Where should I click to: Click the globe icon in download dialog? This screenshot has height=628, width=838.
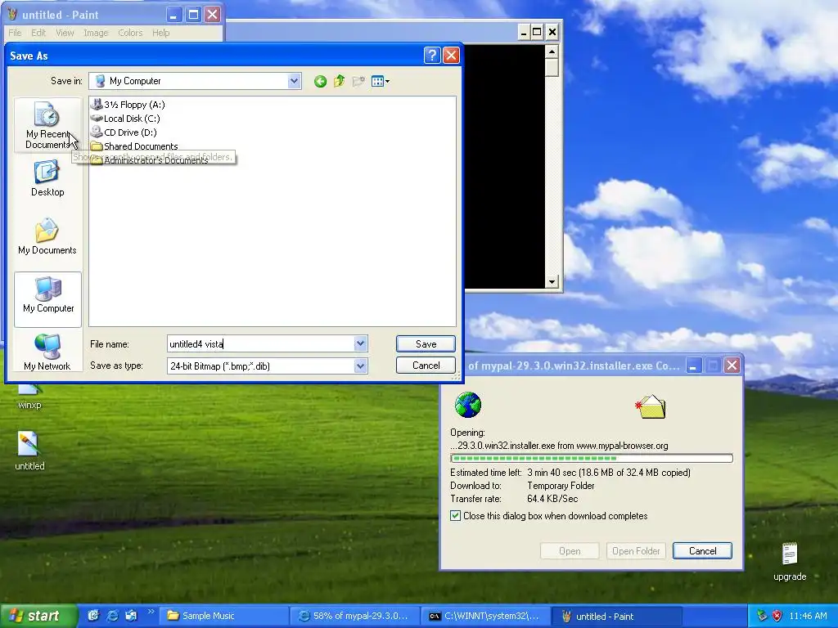pos(467,405)
